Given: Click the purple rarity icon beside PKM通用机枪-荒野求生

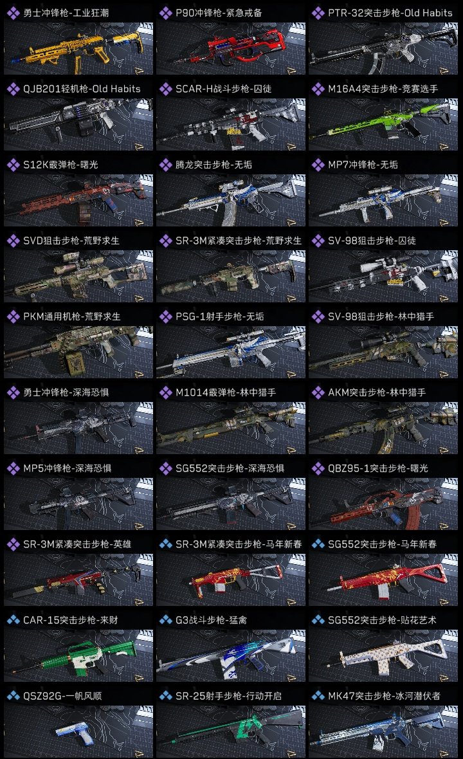Looking at the screenshot, I should point(13,316).
